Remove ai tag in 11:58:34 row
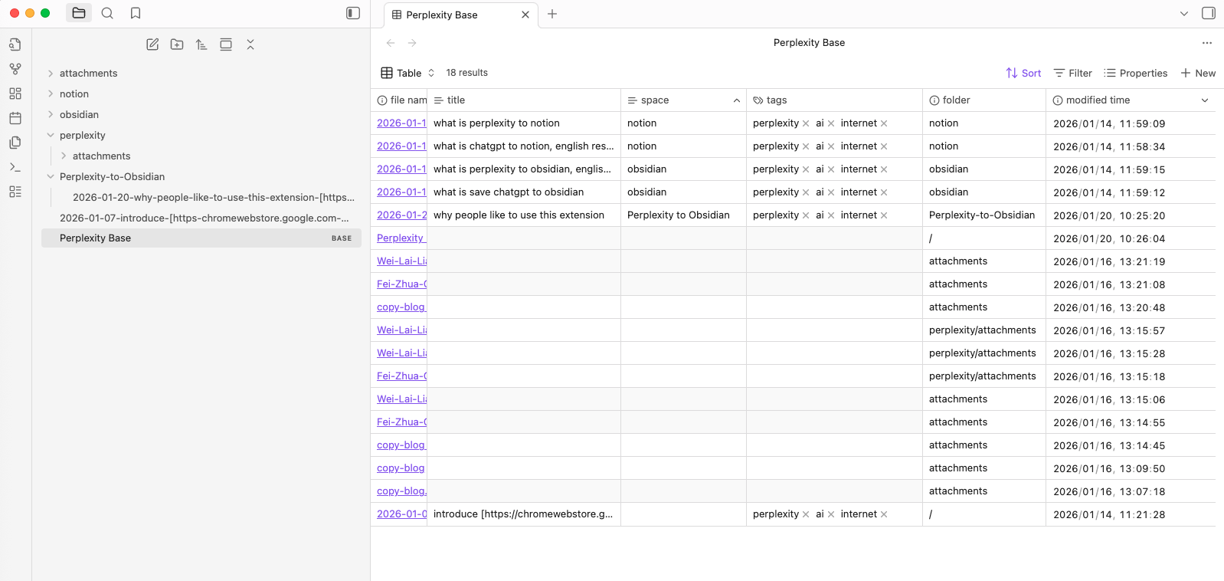1224x581 pixels. (831, 146)
